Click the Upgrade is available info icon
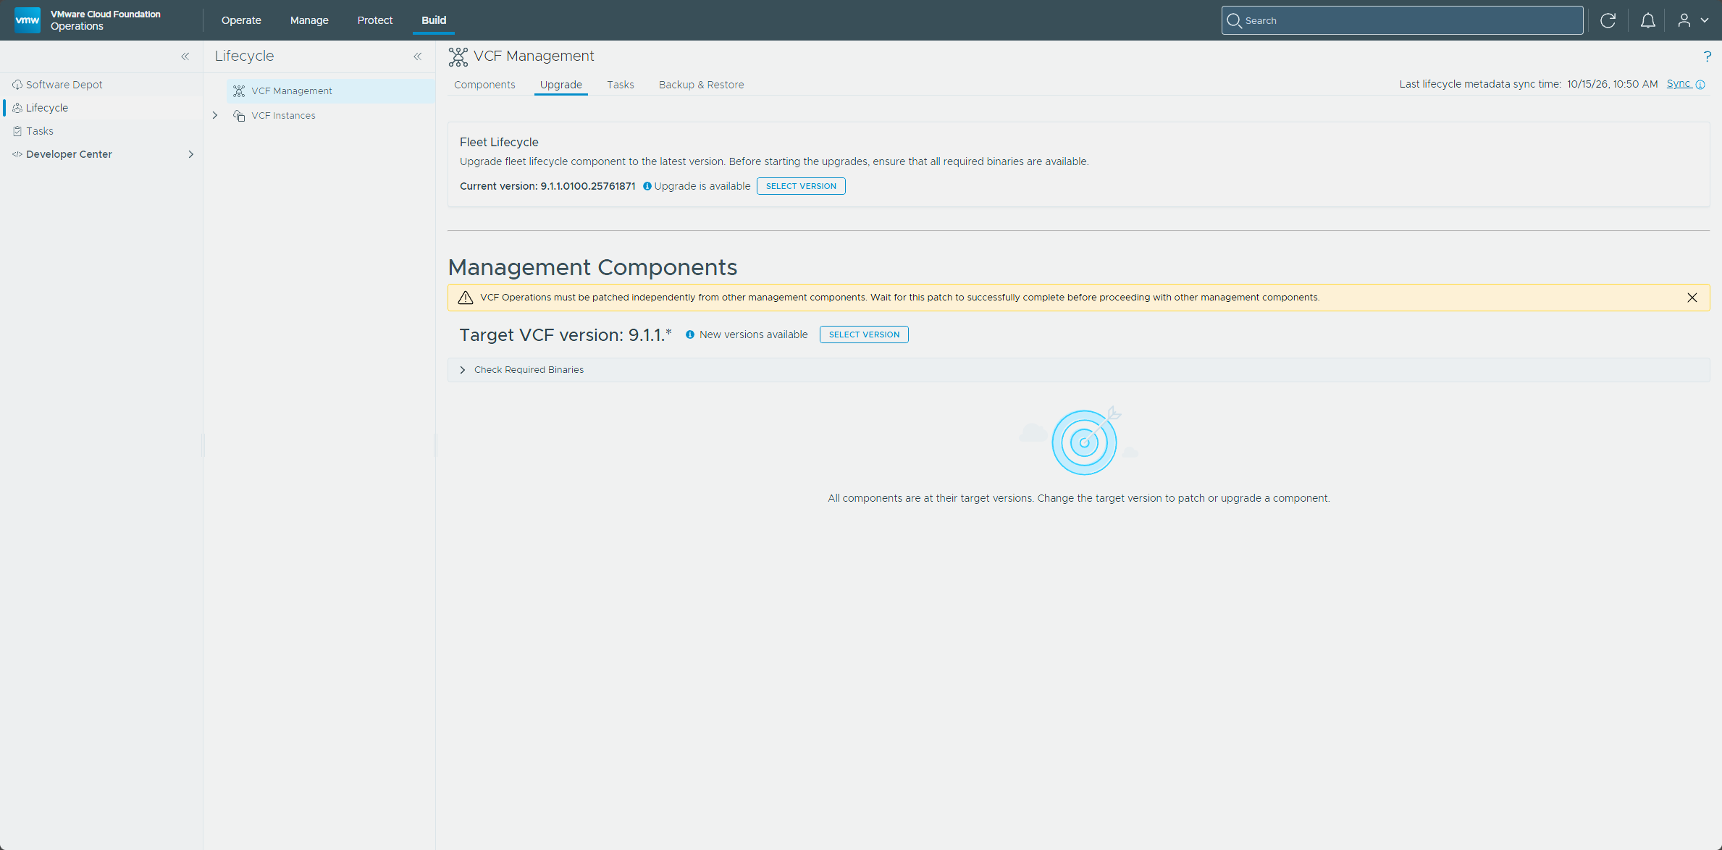 [x=647, y=186]
